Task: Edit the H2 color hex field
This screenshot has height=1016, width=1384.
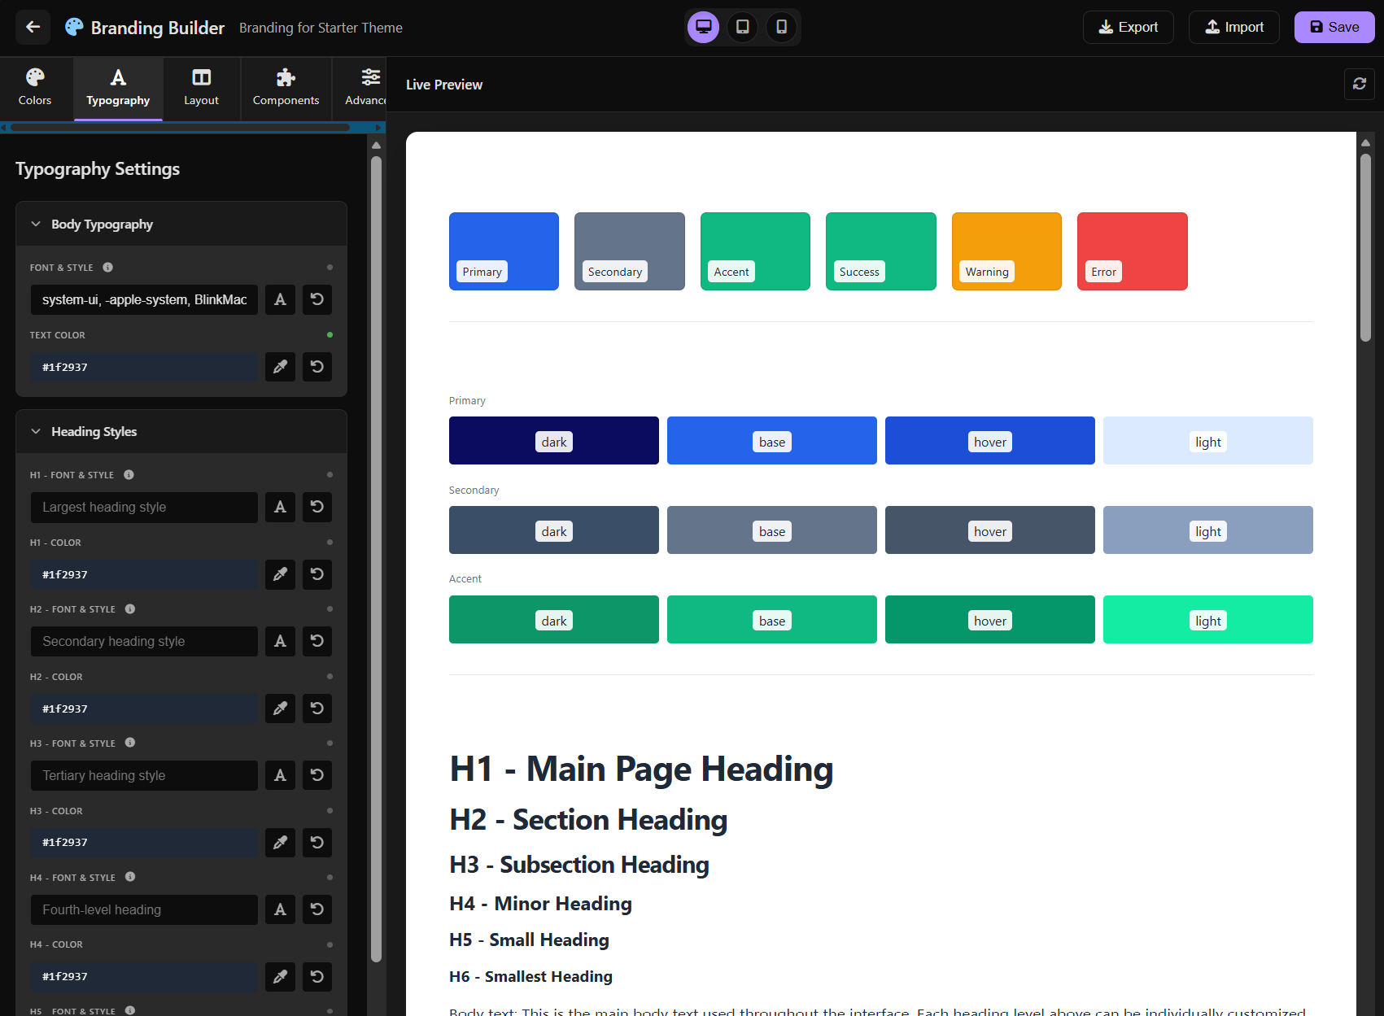Action: [x=144, y=709]
